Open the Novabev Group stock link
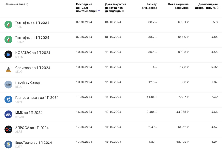This screenshot has height=152, width=222. point(28,83)
